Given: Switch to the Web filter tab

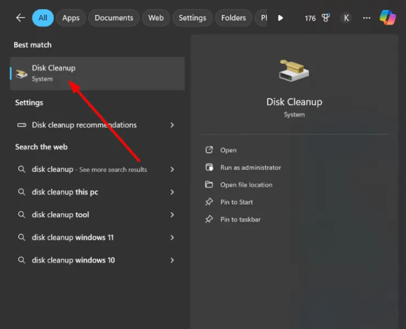Looking at the screenshot, I should pyautogui.click(x=156, y=18).
